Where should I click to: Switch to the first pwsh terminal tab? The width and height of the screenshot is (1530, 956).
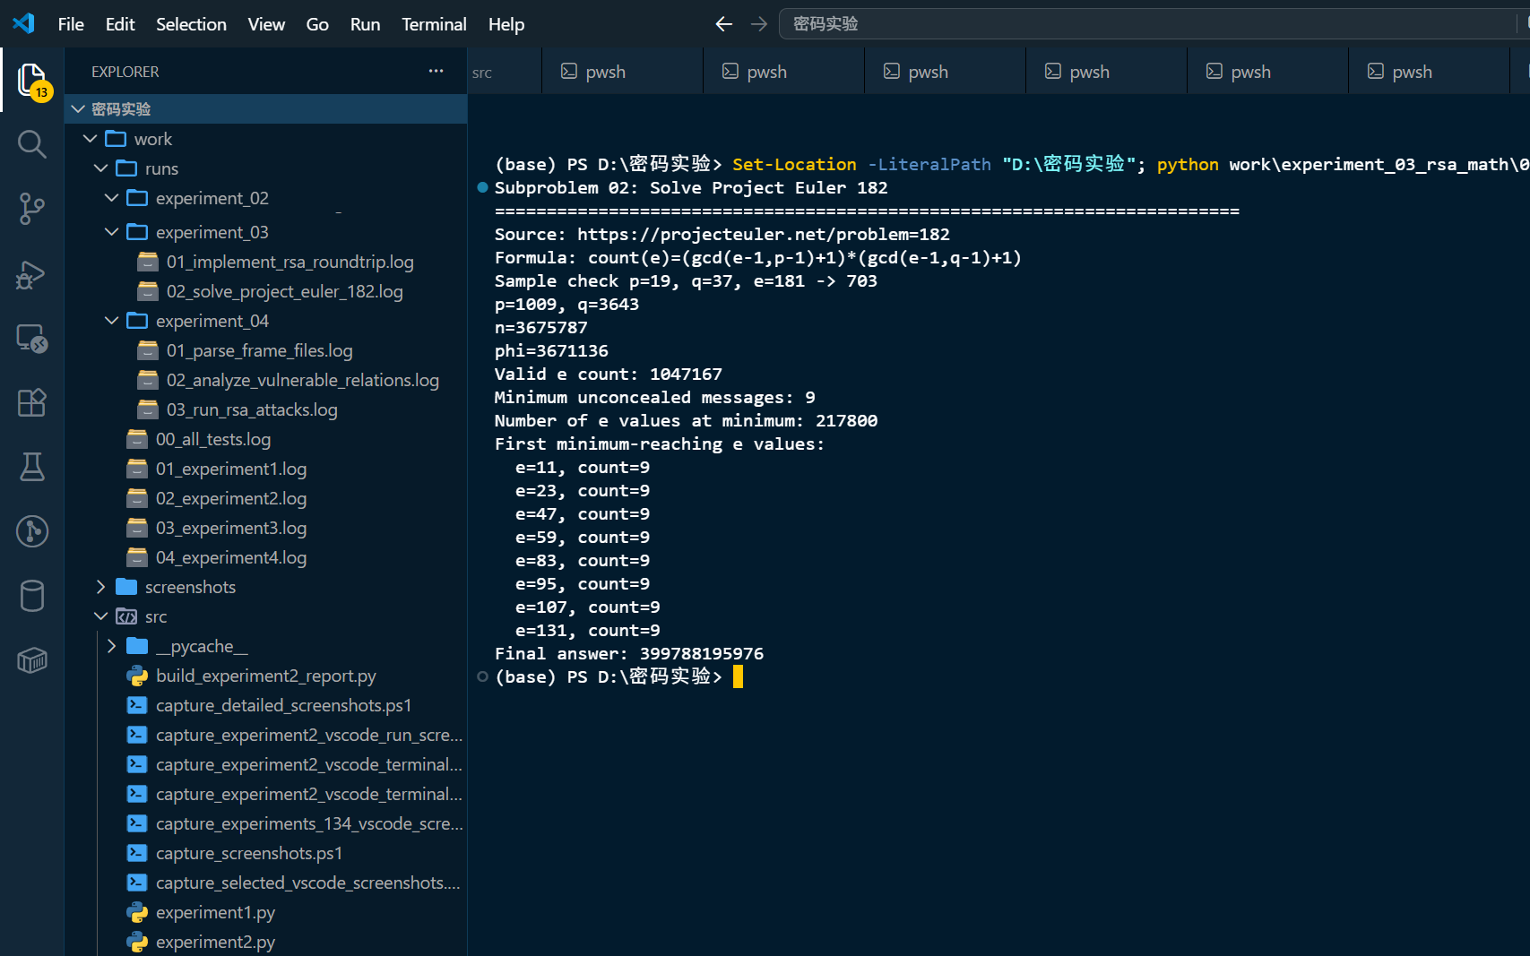(x=622, y=72)
